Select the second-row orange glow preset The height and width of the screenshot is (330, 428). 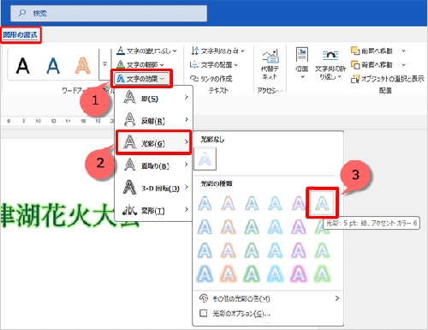pos(229,227)
